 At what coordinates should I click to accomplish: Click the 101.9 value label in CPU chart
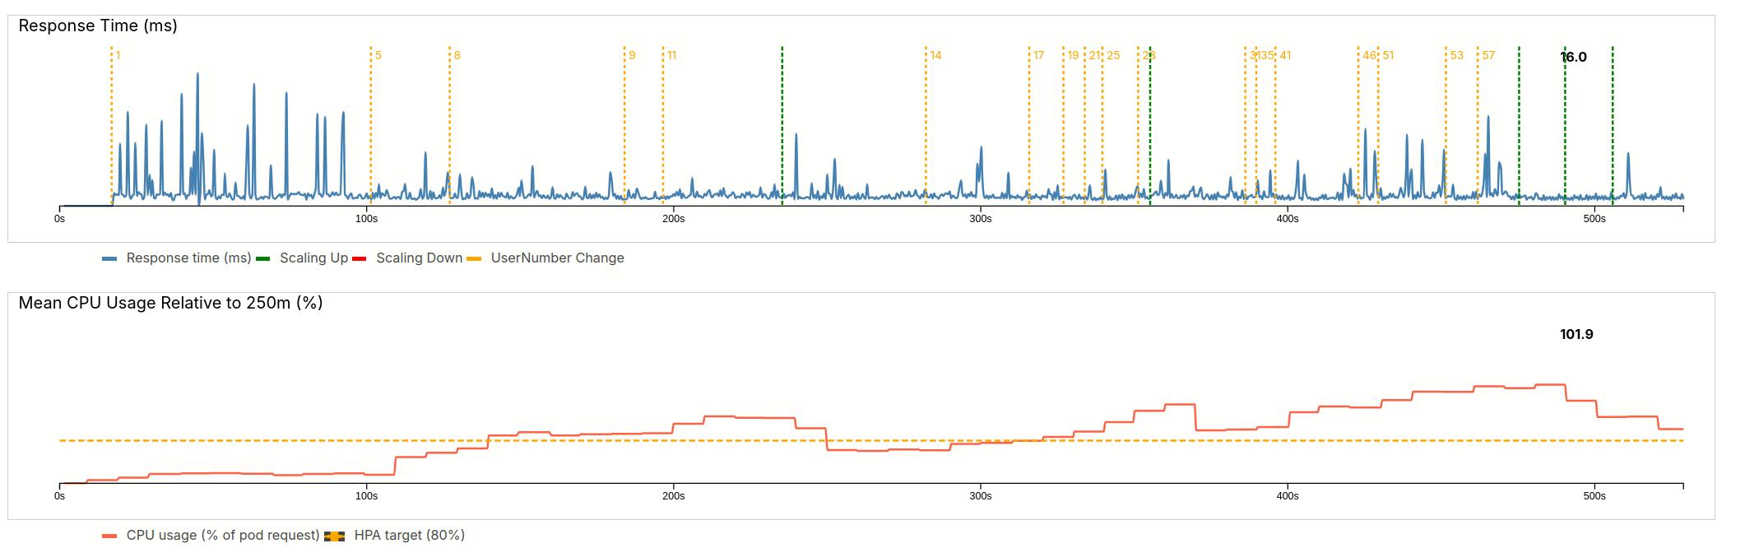(1576, 335)
